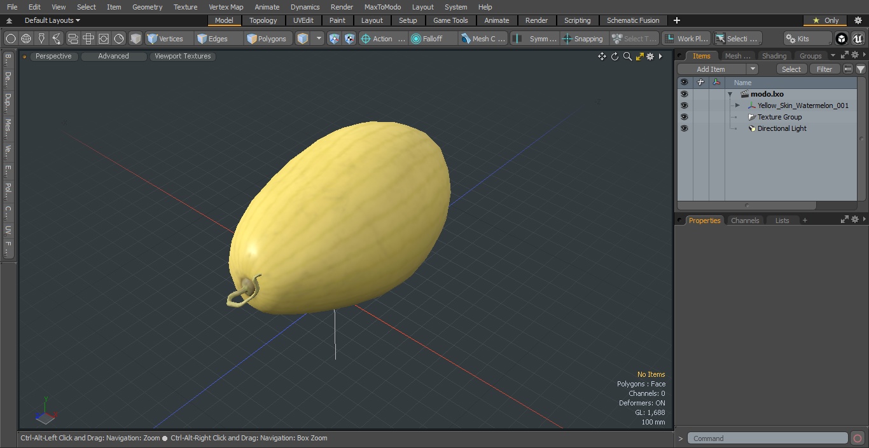Click the rotating circle icon in toolbar

coord(119,39)
